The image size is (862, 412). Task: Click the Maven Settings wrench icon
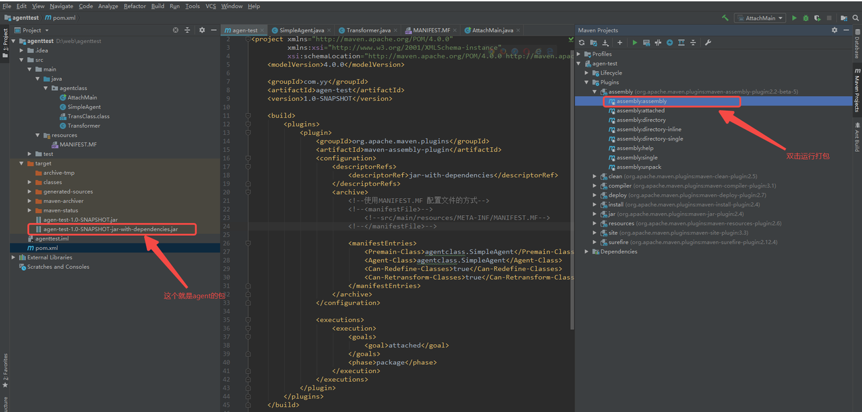click(708, 42)
